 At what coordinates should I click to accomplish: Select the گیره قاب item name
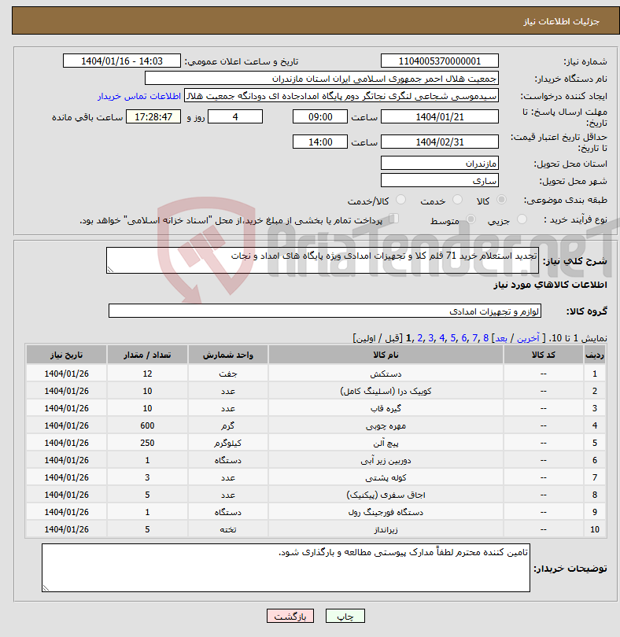[x=386, y=408]
